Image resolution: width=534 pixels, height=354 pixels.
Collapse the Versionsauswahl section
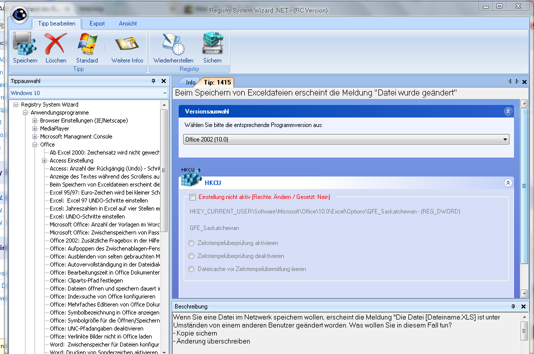click(508, 111)
